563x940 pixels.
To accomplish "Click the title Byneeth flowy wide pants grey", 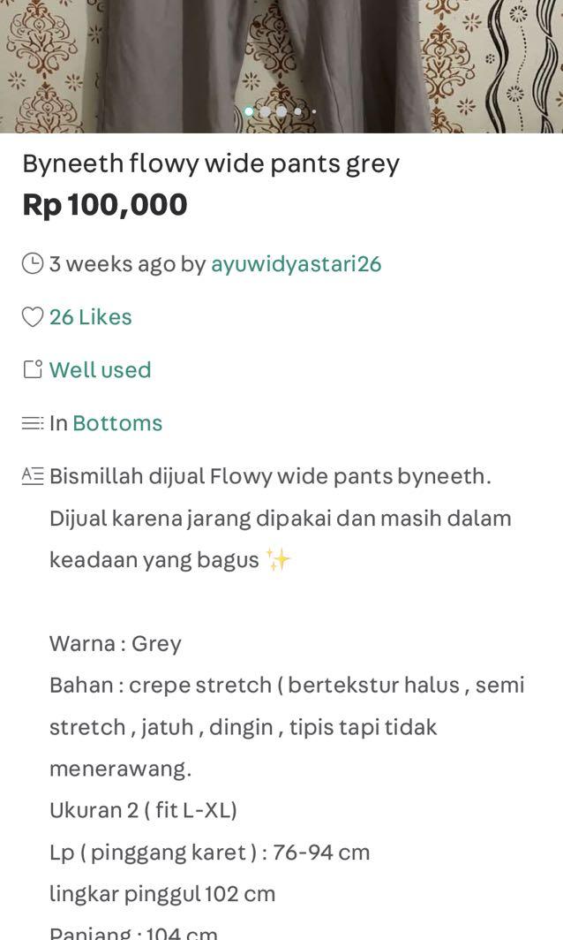I will (x=211, y=163).
